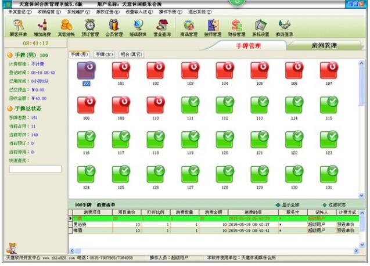Open the 操作手册 menu
Screen dimensions: 370x266
point(171,12)
